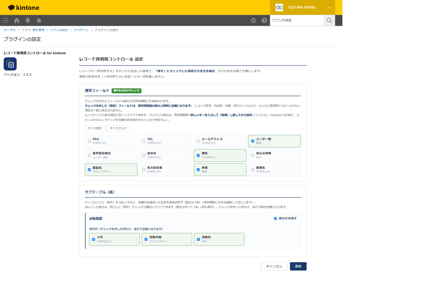Uncheck the ユーザー数 field checkbox
The image size is (428, 284).
click(x=253, y=141)
